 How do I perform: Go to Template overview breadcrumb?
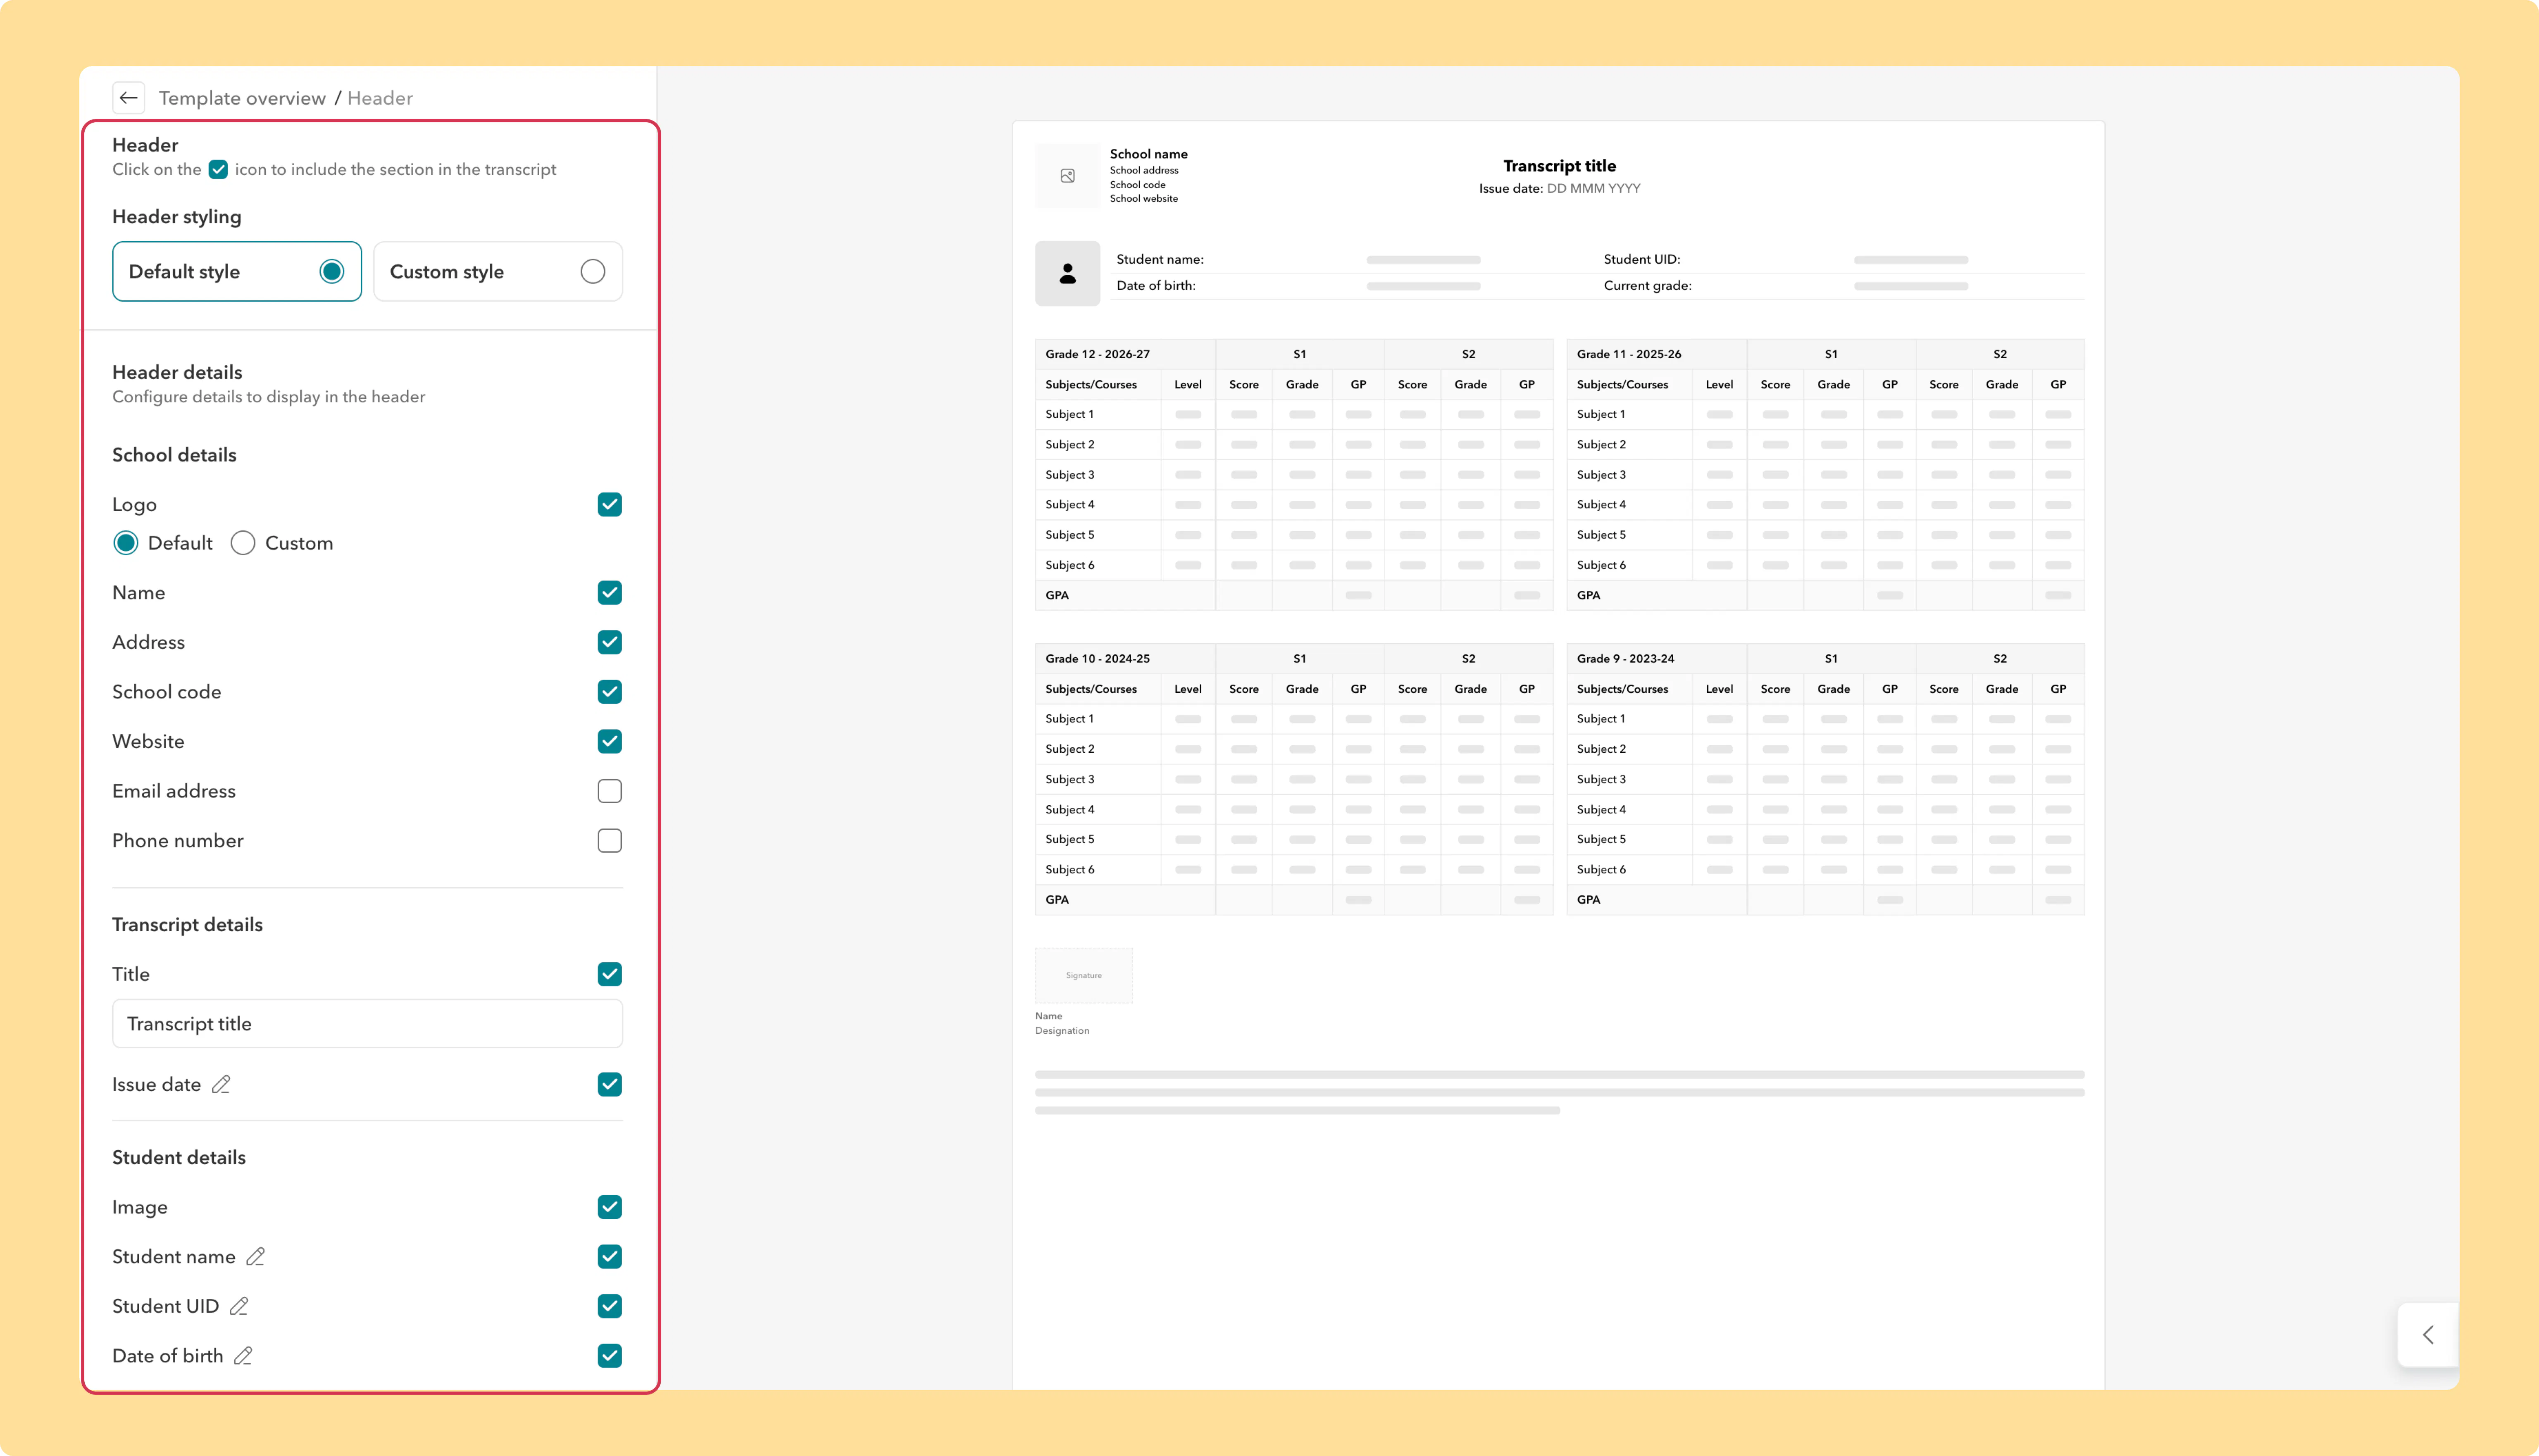[242, 98]
